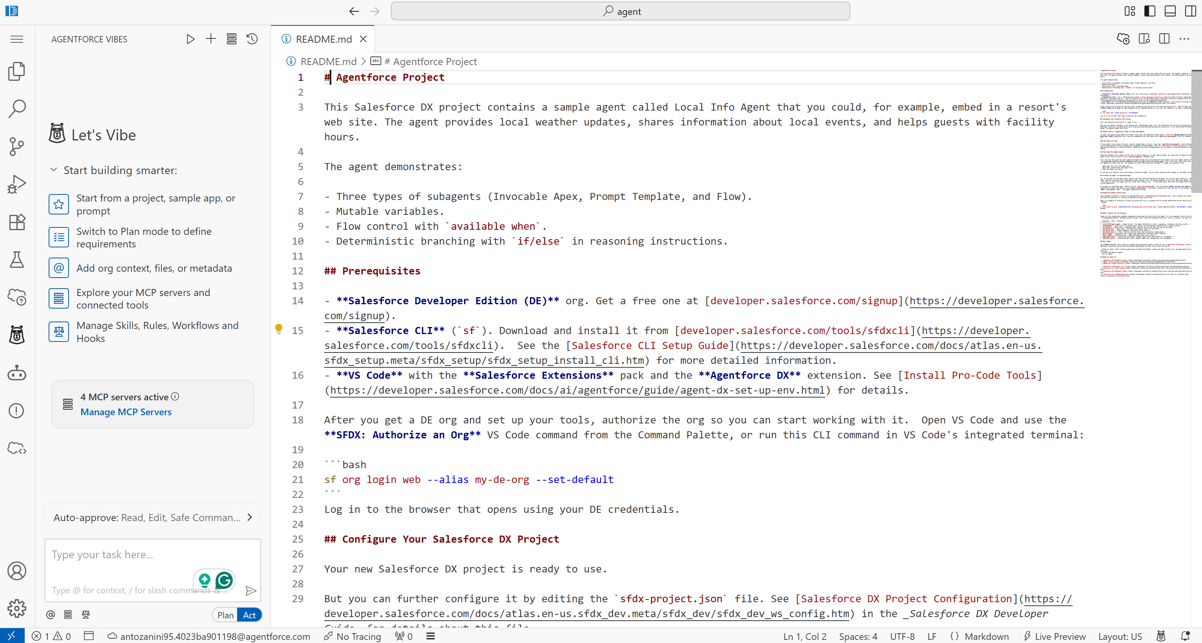Click the scales rules icon below task input
The width and height of the screenshot is (1202, 643).
86,614
